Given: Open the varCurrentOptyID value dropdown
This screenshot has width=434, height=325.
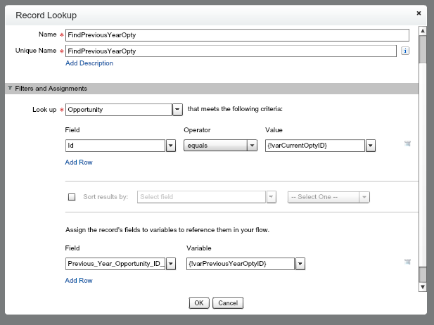Looking at the screenshot, I should click(x=371, y=146).
